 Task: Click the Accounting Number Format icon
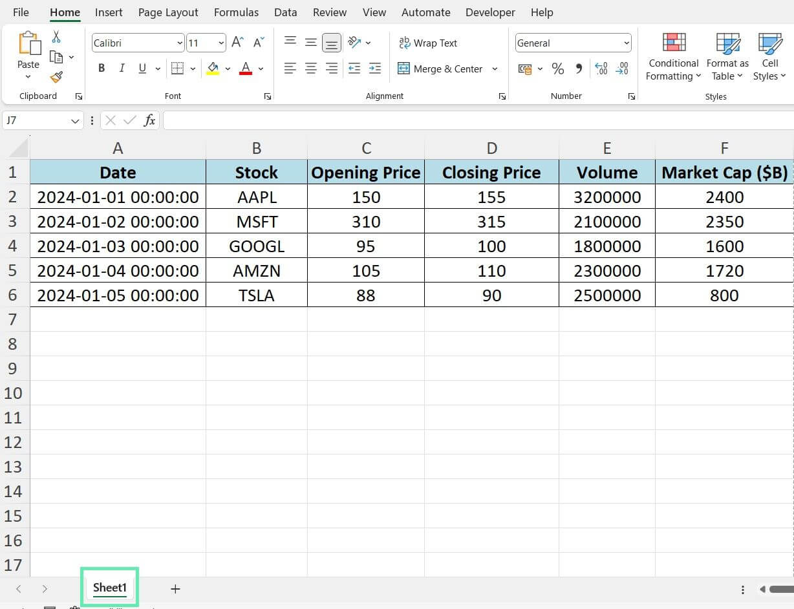[524, 69]
